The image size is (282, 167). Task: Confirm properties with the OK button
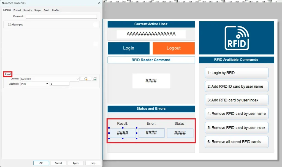(x=41, y=163)
